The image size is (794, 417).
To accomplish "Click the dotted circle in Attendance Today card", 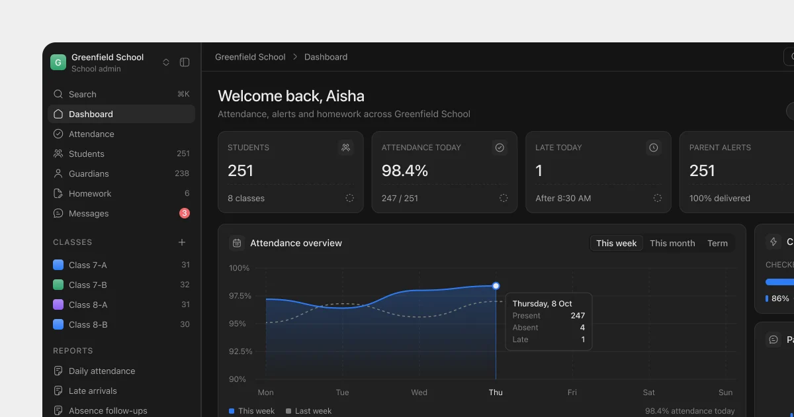I will [x=504, y=198].
